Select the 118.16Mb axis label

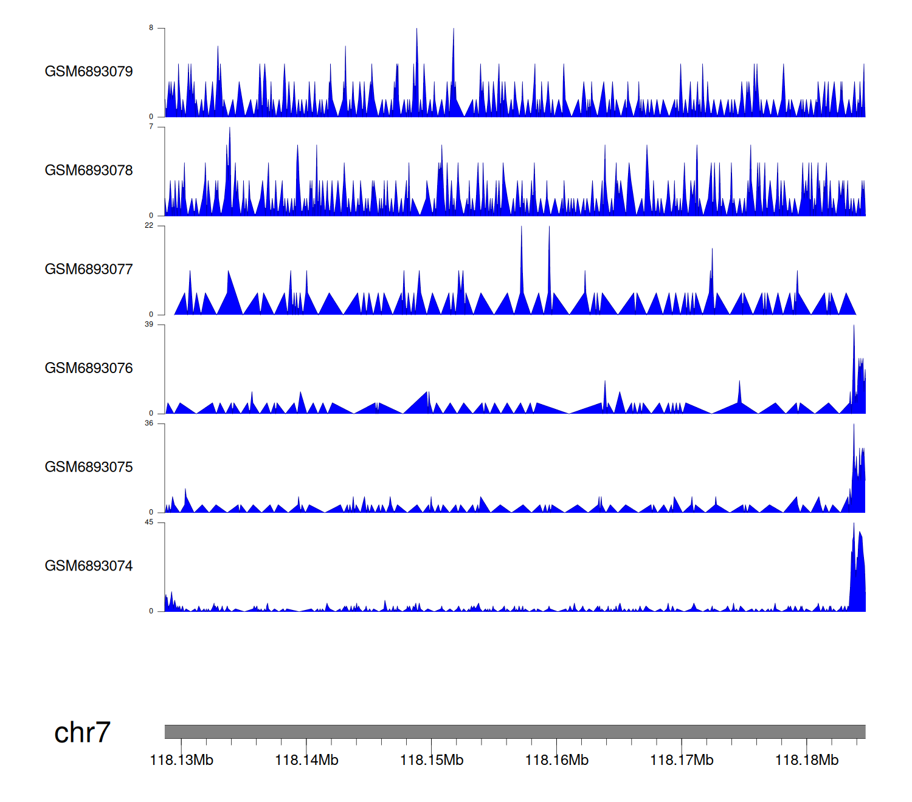point(556,761)
